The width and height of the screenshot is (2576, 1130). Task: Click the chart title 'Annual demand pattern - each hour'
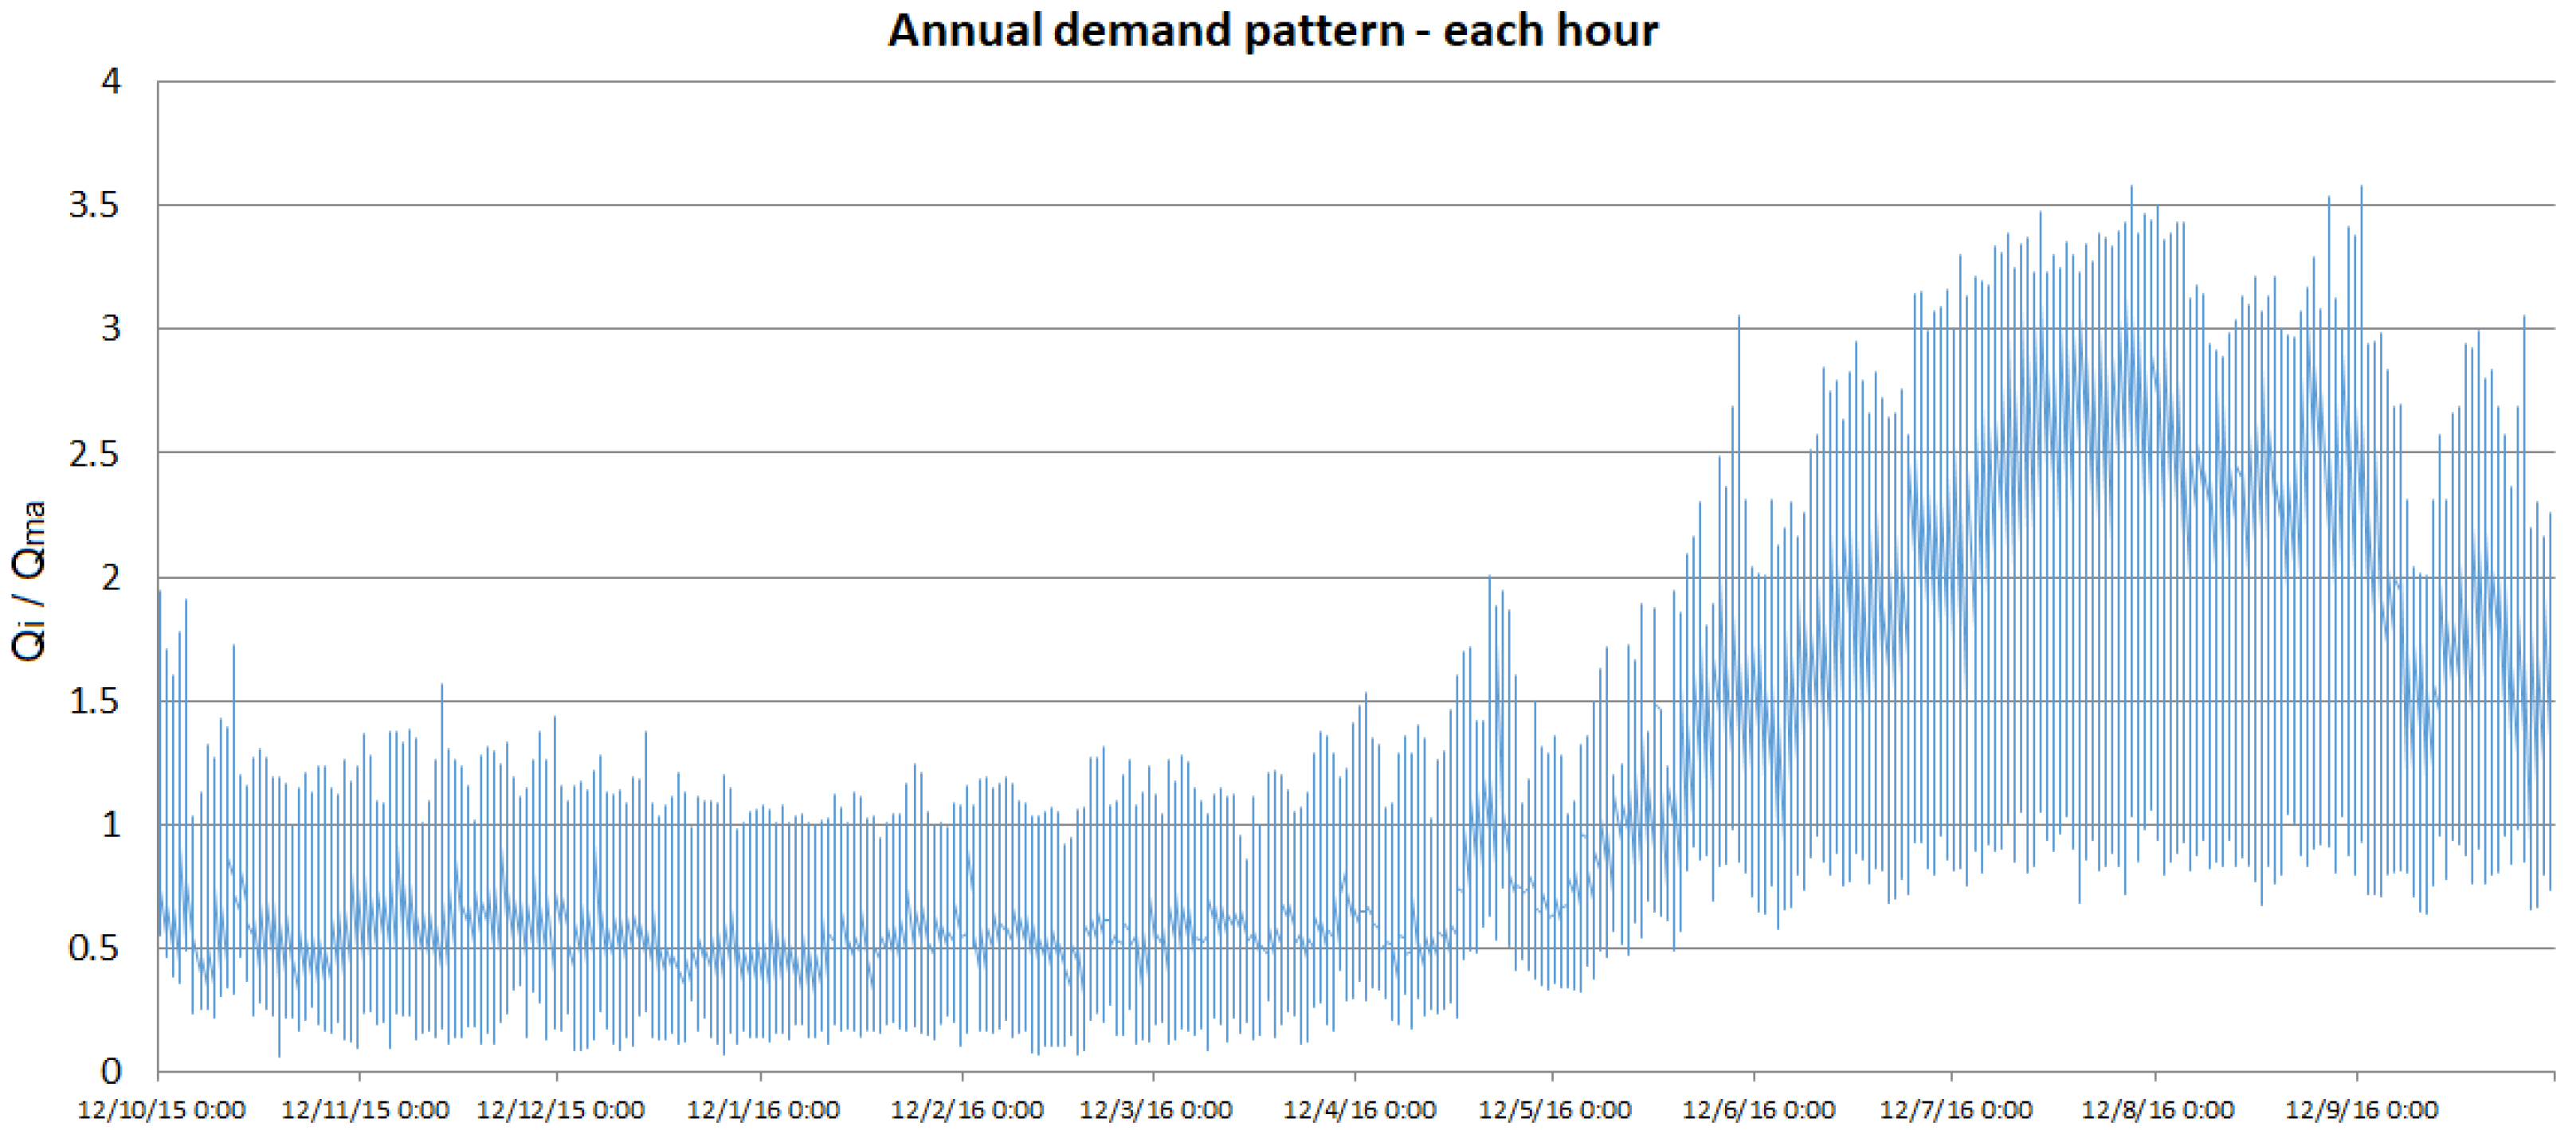tap(1273, 31)
